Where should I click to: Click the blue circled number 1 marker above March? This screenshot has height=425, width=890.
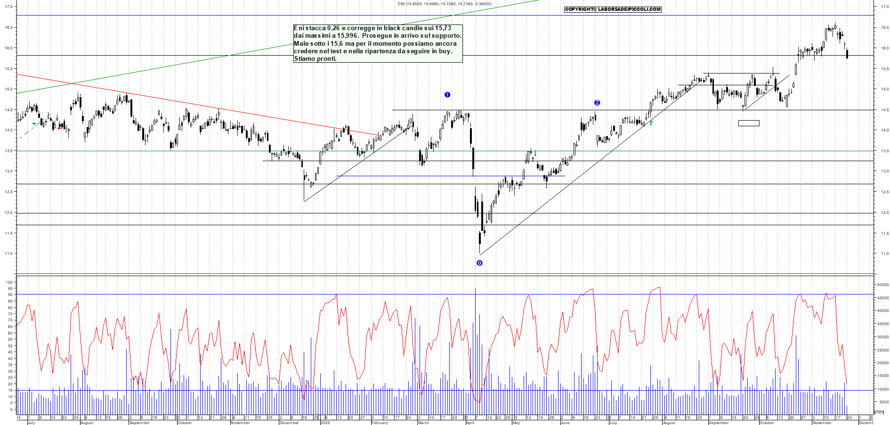(x=447, y=94)
